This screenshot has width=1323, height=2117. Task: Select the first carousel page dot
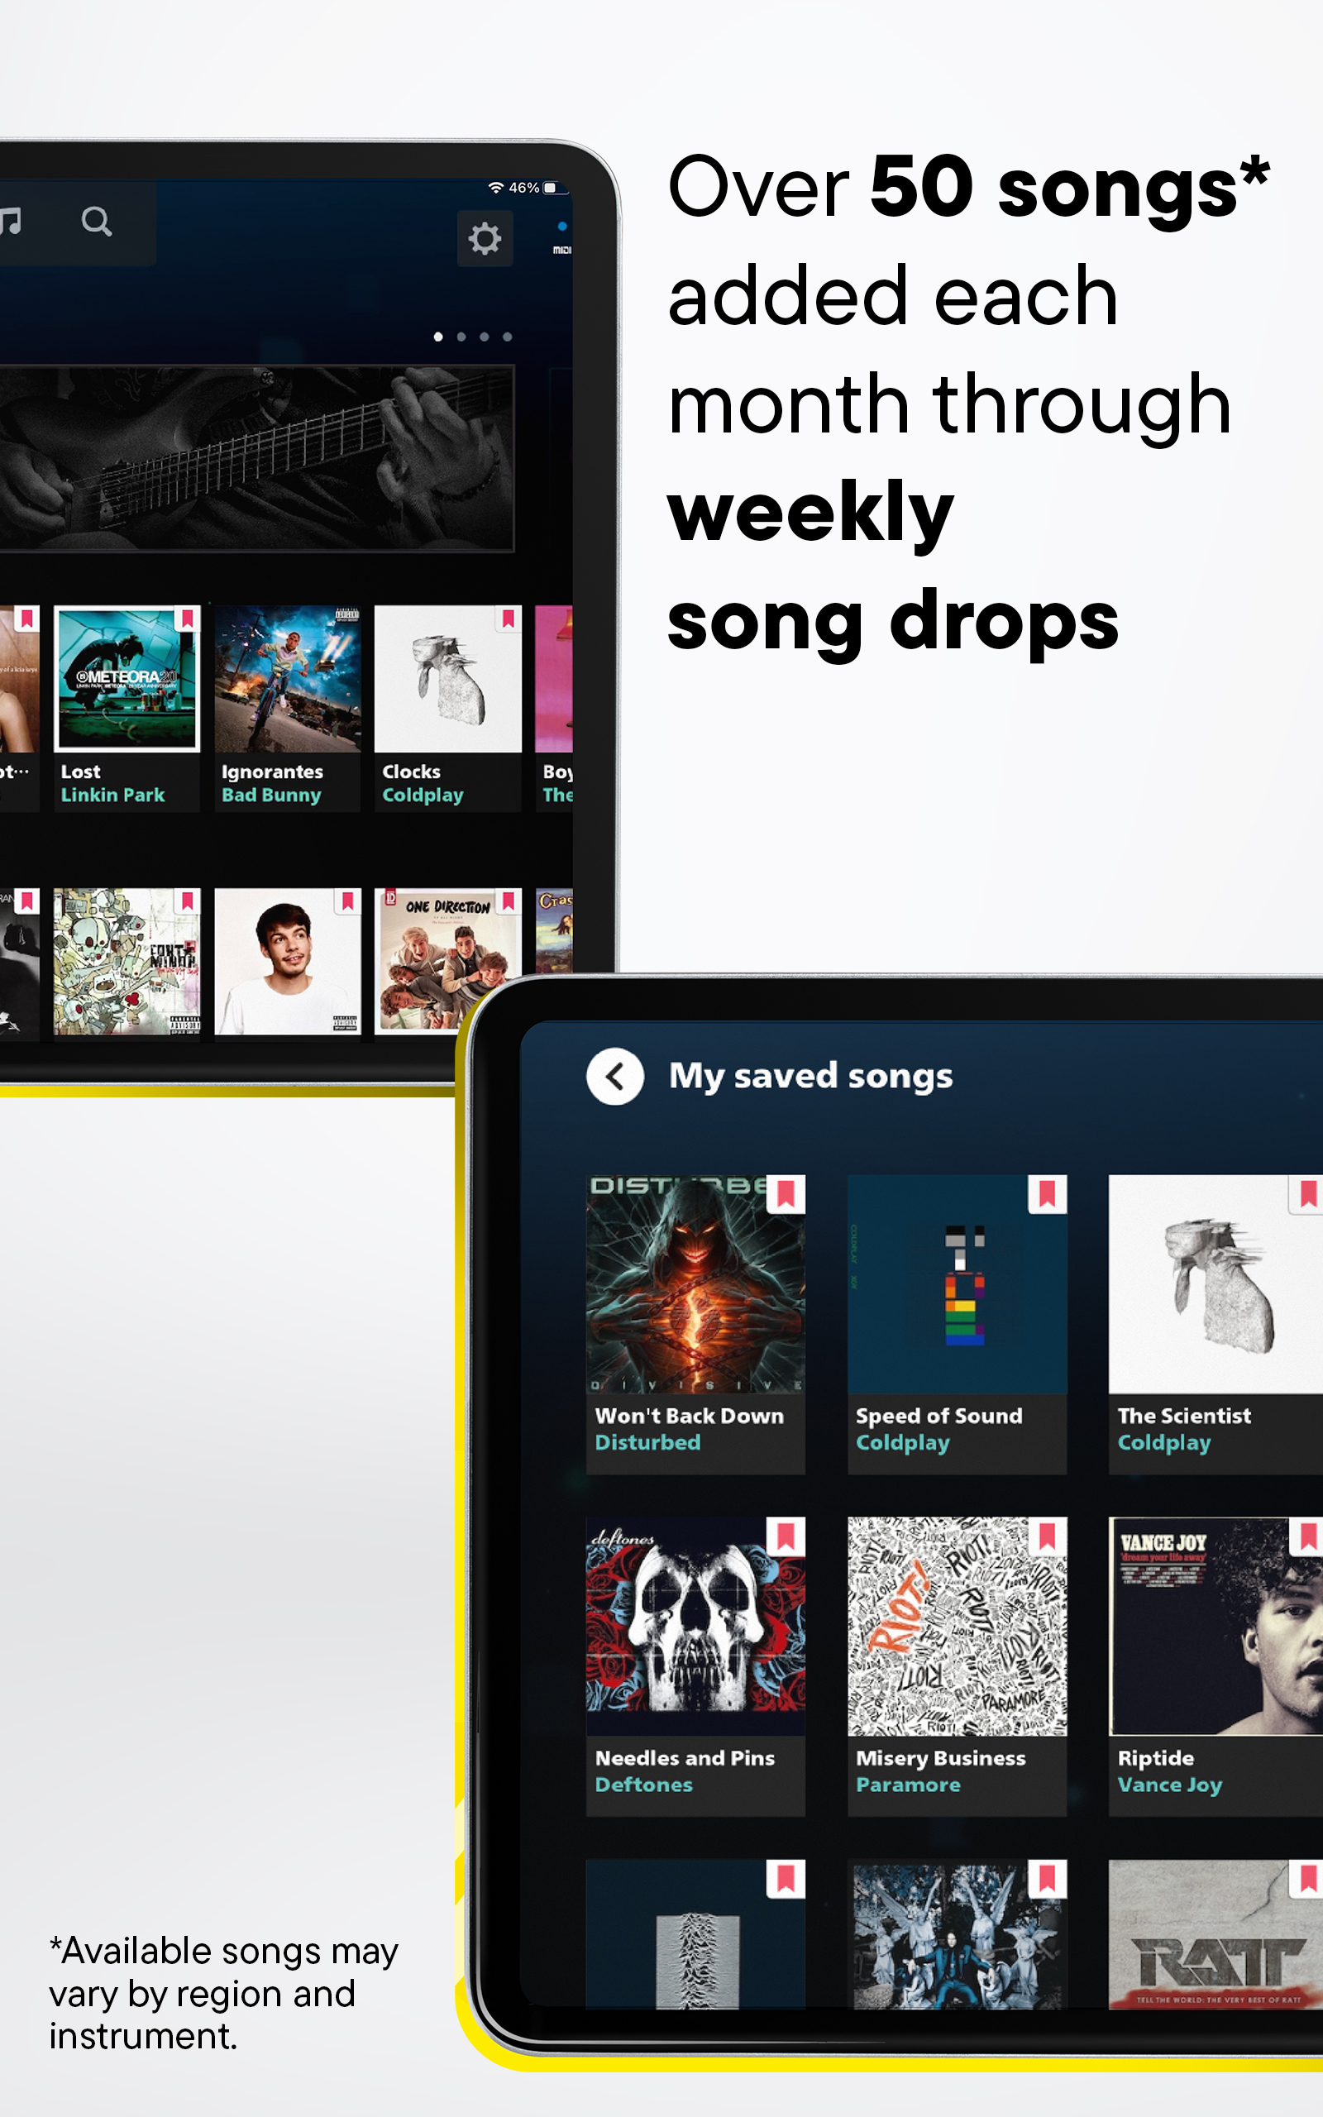tap(438, 337)
